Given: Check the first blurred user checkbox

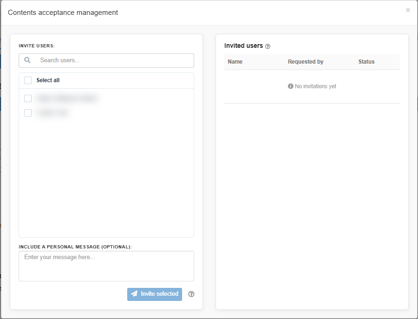Looking at the screenshot, I should coord(28,98).
